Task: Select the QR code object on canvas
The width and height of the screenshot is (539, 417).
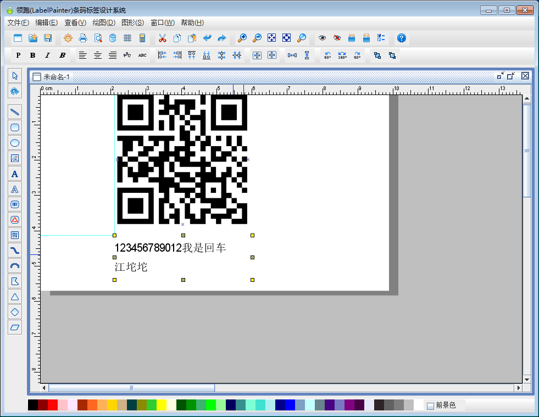Action: click(x=182, y=159)
